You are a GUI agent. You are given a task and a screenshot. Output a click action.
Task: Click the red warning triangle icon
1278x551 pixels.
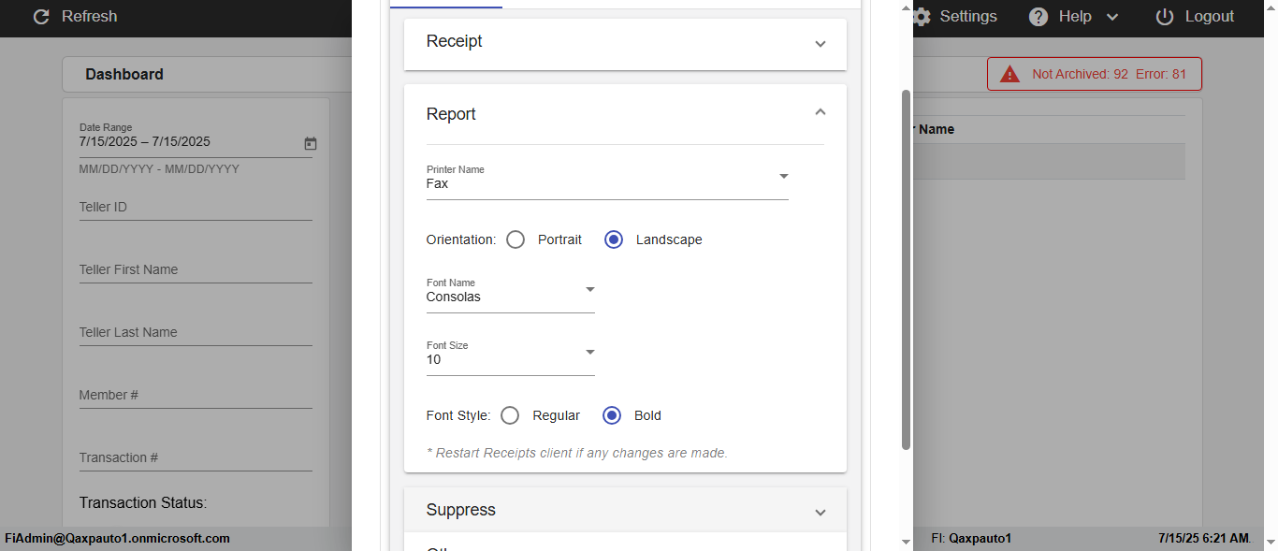1009,74
